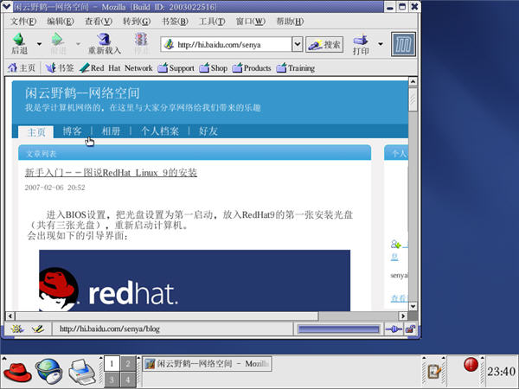Click the Search button next to URL
The width and height of the screenshot is (519, 389).
[324, 44]
